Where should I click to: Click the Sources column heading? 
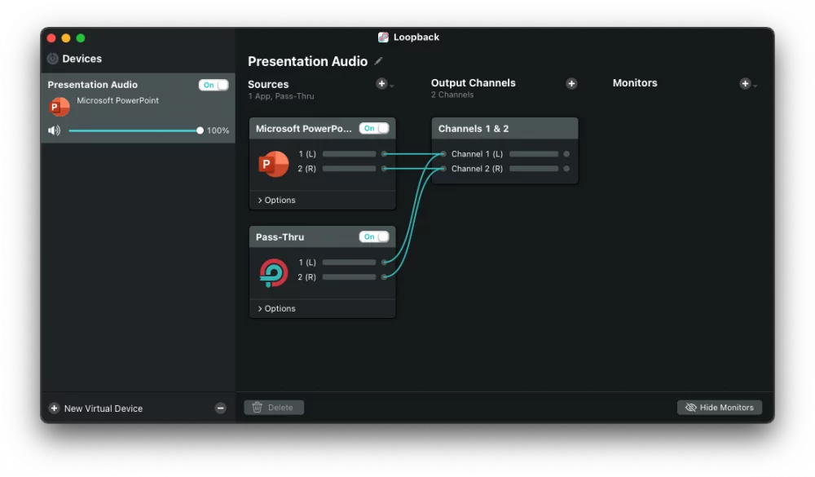pyautogui.click(x=268, y=84)
